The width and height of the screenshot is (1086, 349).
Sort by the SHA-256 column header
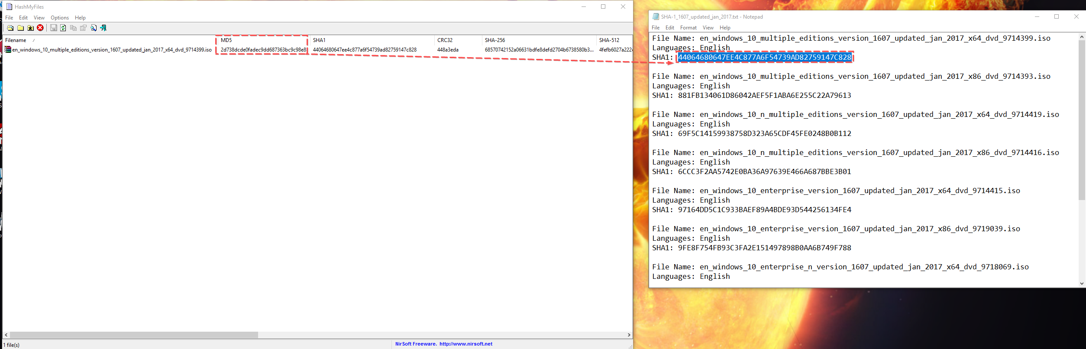click(539, 40)
